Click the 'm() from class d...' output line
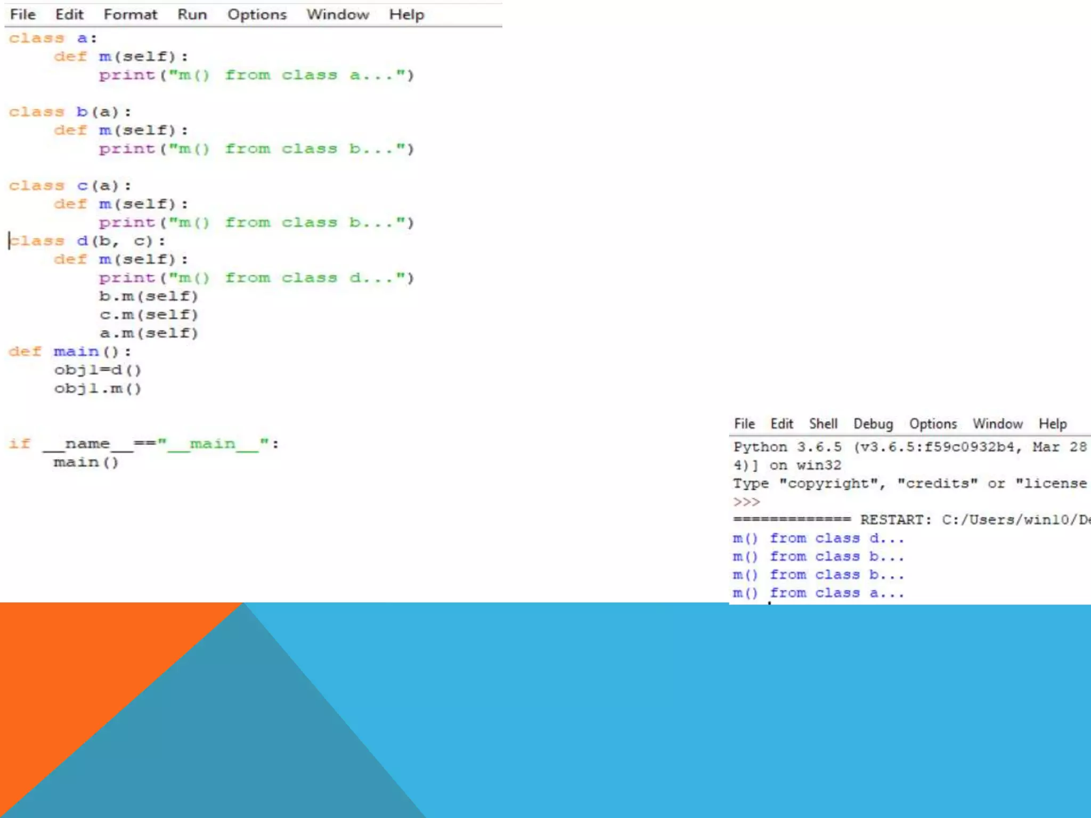 tap(818, 538)
